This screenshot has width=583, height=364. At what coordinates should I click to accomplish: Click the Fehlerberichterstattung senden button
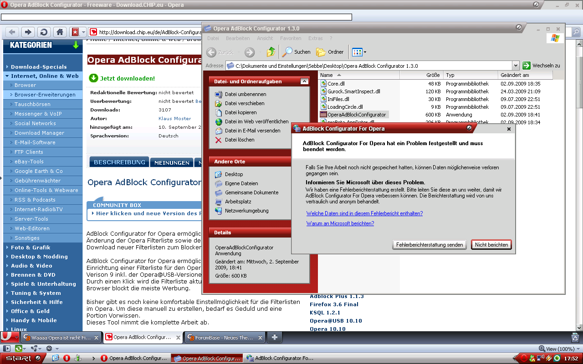(x=430, y=245)
